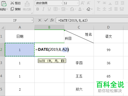Click cell D3 with value 36
The height and width of the screenshot is (96, 128).
point(109,63)
